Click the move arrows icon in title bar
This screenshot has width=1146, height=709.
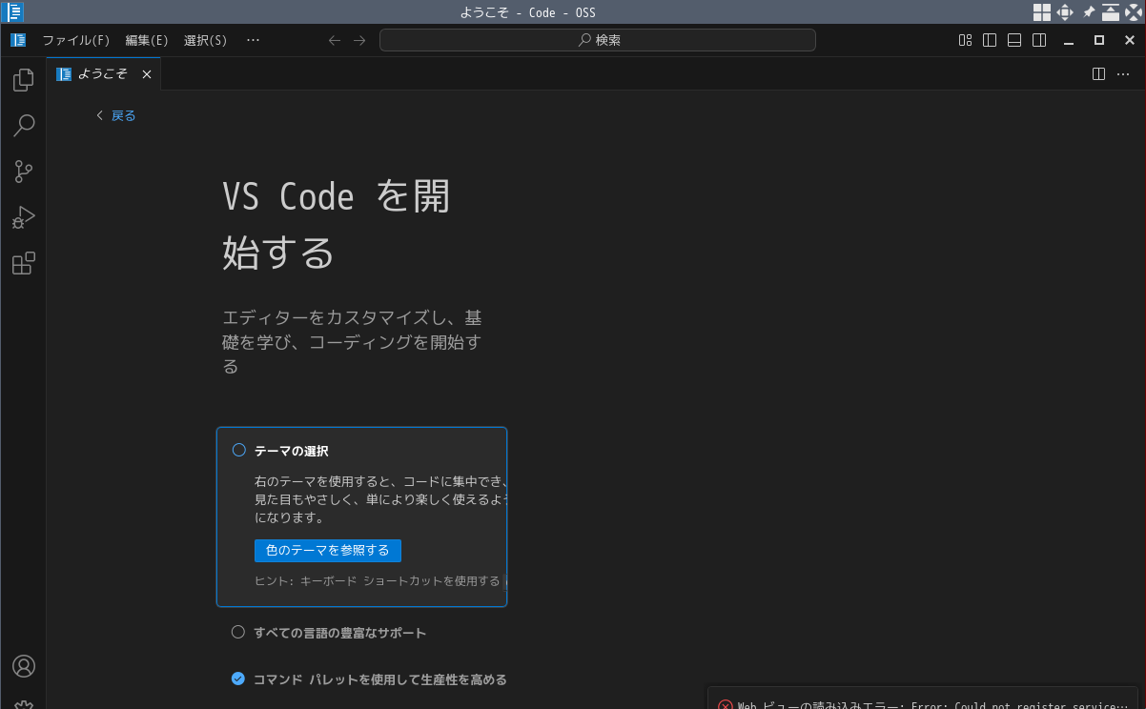click(x=1065, y=12)
